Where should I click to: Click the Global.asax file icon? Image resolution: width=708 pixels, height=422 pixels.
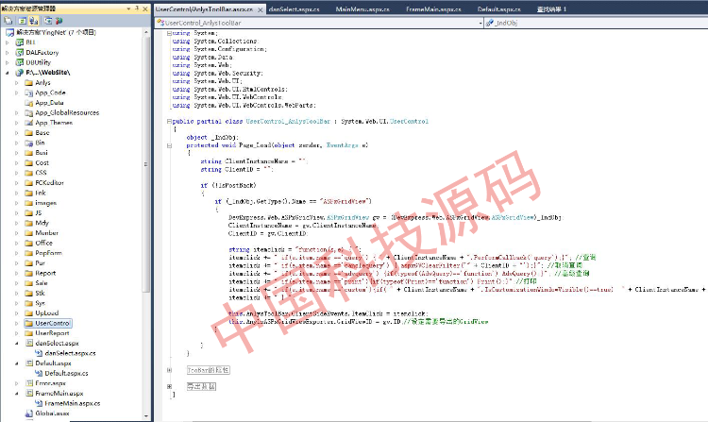tap(29, 413)
